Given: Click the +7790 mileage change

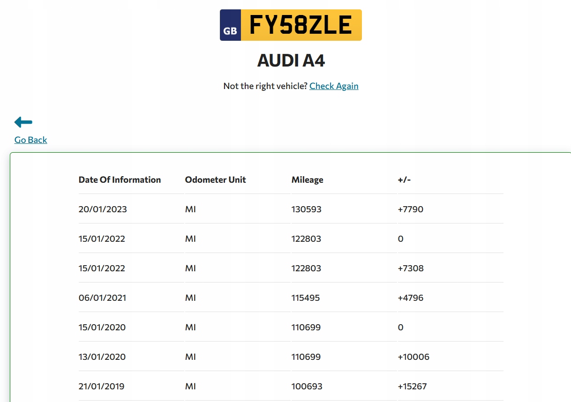Looking at the screenshot, I should tap(411, 209).
